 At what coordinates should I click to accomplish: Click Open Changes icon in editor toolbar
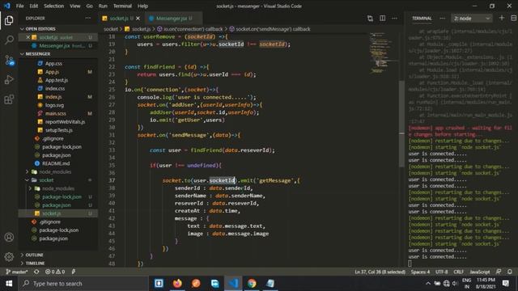pyautogui.click(x=370, y=19)
